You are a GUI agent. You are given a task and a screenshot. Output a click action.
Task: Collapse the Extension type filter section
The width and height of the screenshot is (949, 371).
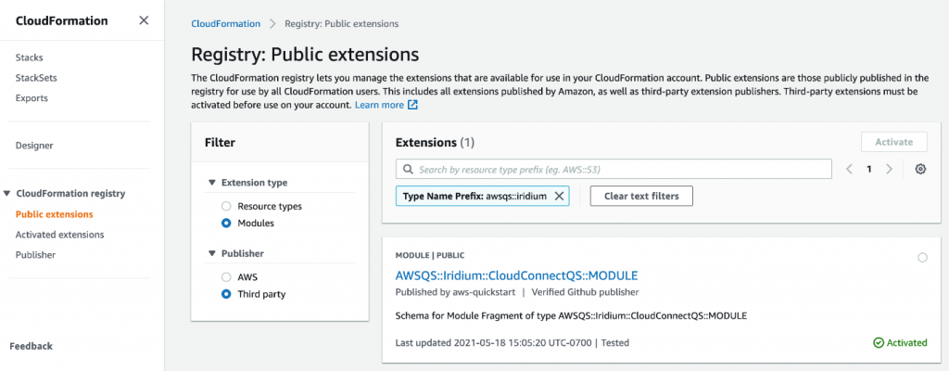pyautogui.click(x=212, y=183)
